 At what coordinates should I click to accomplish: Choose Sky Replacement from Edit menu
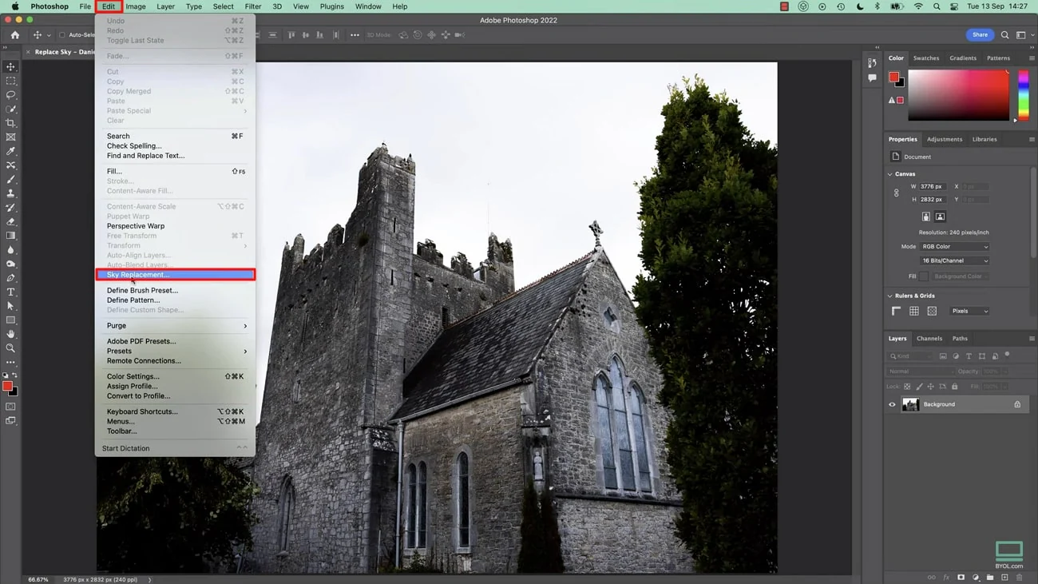175,275
